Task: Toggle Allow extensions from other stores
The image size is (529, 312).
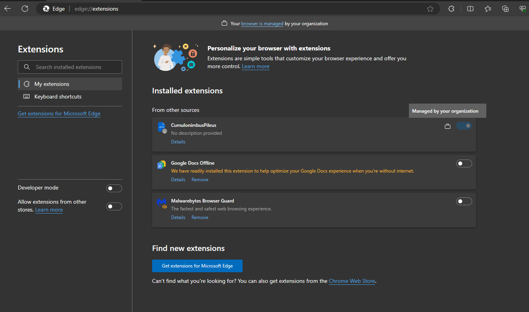Action: (x=114, y=206)
